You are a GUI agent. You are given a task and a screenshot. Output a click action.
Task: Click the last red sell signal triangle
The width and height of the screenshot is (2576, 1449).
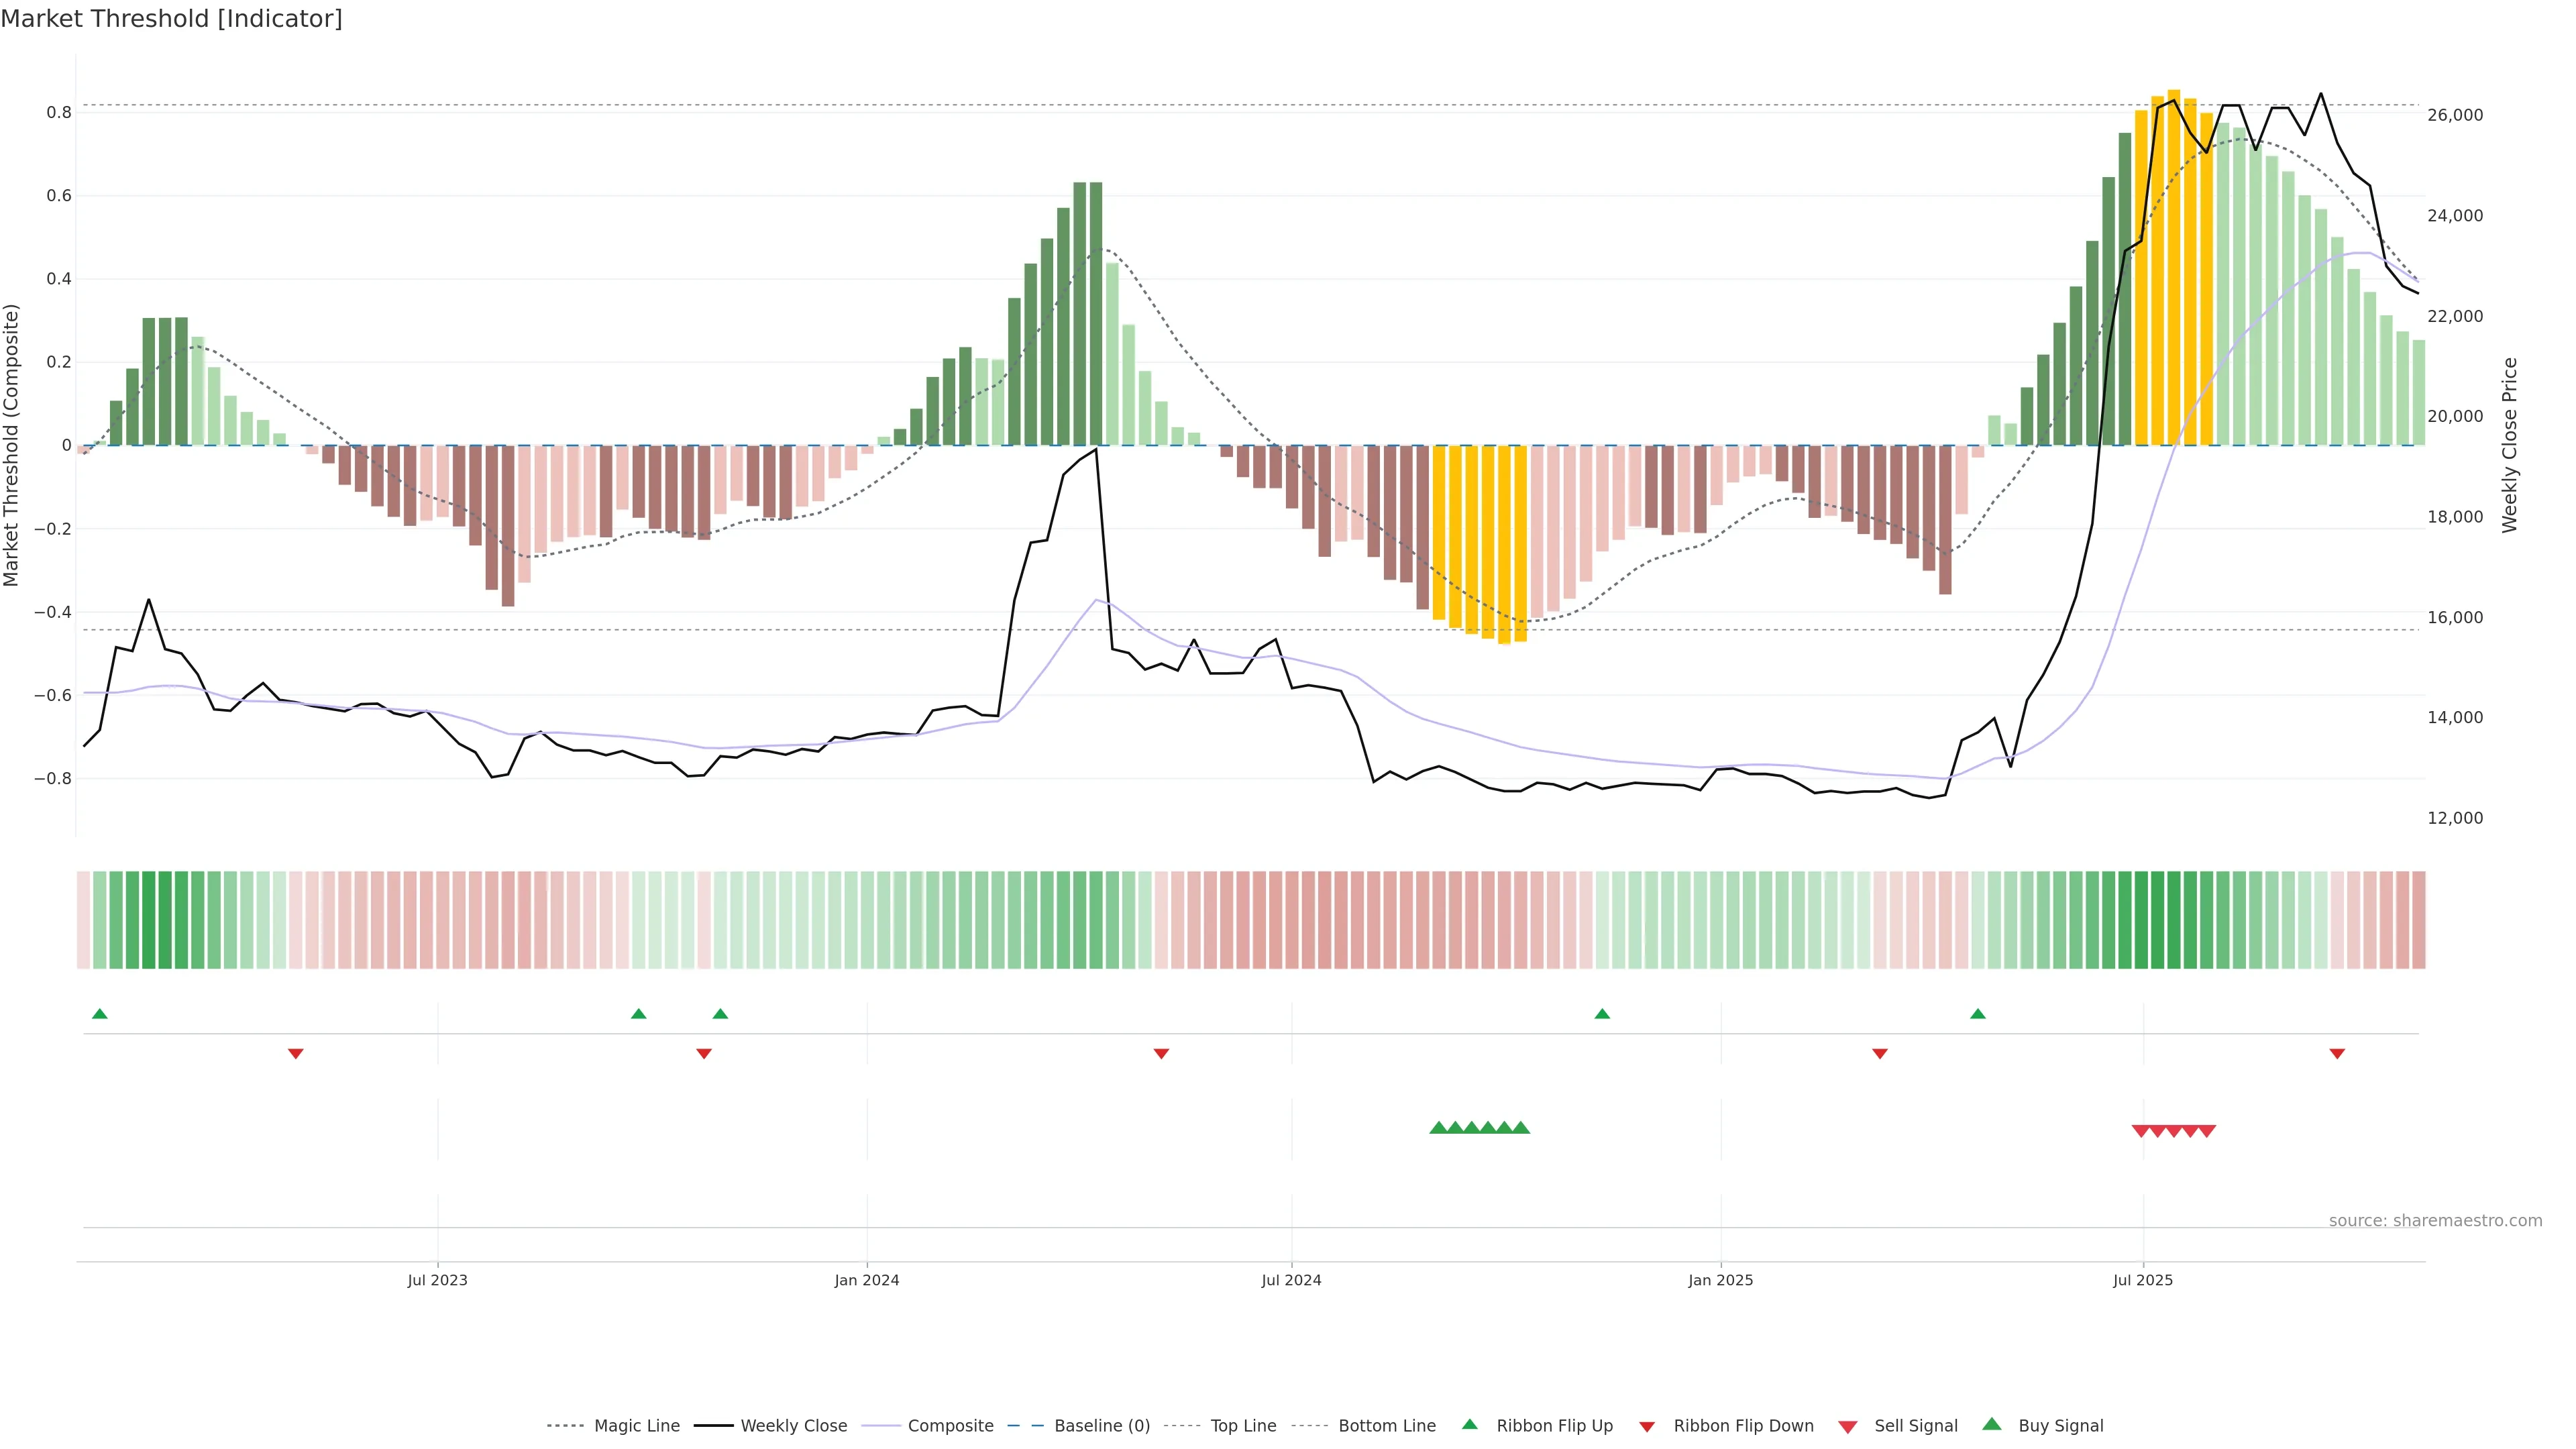[2207, 1131]
